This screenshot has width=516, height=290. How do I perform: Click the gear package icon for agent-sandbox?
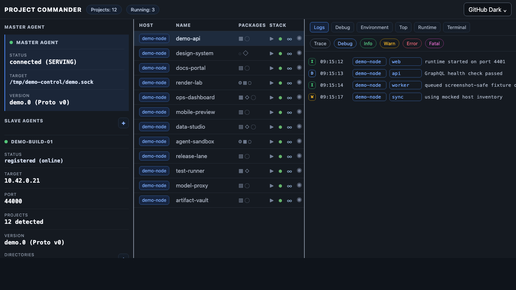tap(240, 142)
